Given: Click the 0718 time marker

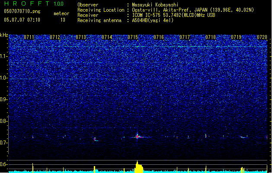Looking at the screenshot, I should [211, 37].
